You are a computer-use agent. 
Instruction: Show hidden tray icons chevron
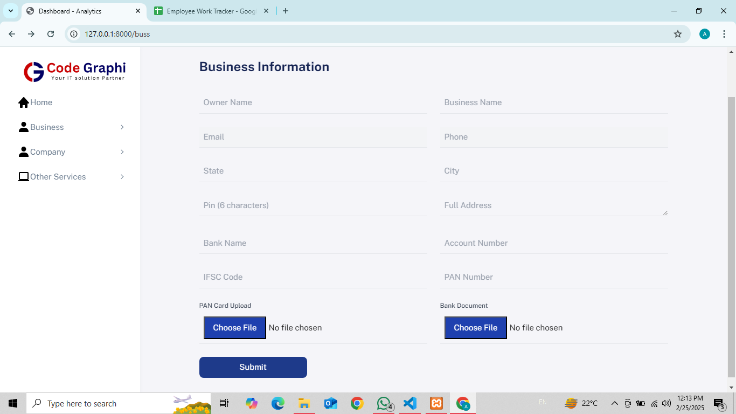(x=614, y=403)
